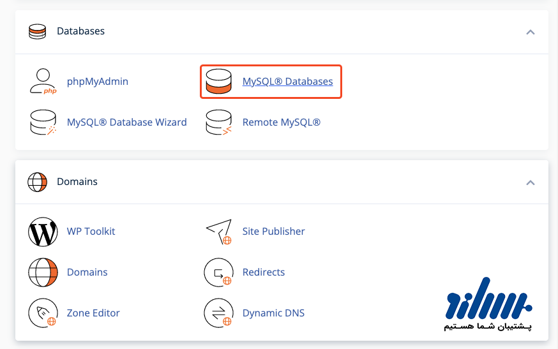The image size is (558, 349).
Task: Click the Dynamic DNS arrows icon
Action: pyautogui.click(x=218, y=313)
